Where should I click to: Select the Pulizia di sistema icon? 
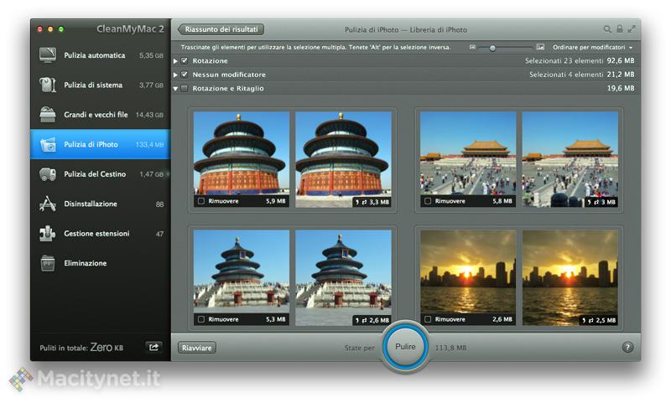tap(48, 85)
